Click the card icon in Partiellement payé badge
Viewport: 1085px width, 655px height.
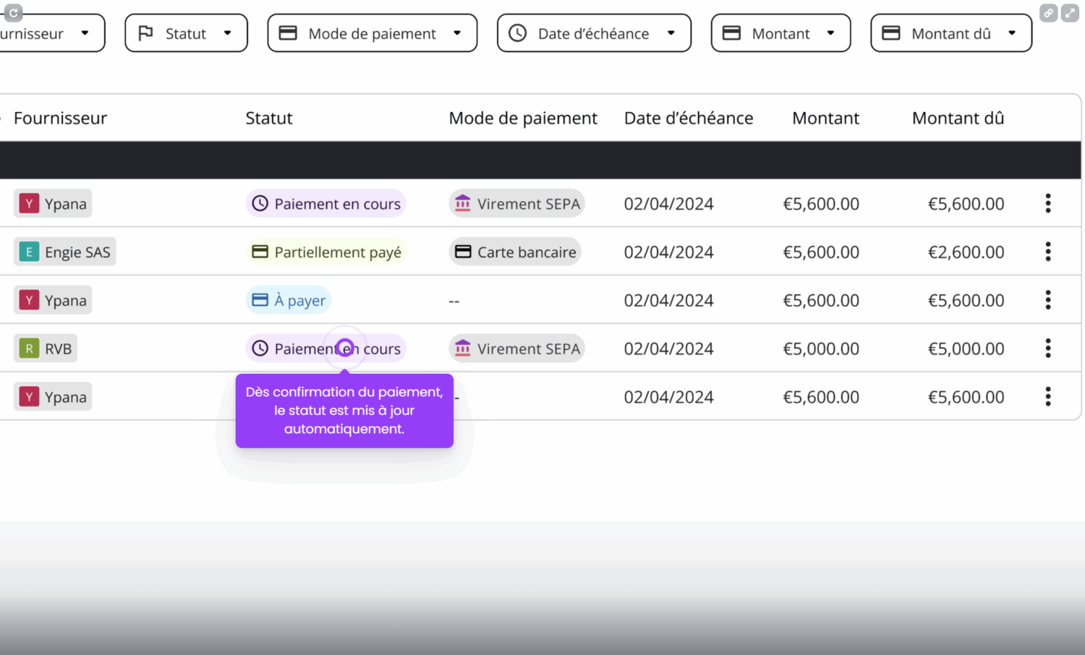[x=260, y=252]
